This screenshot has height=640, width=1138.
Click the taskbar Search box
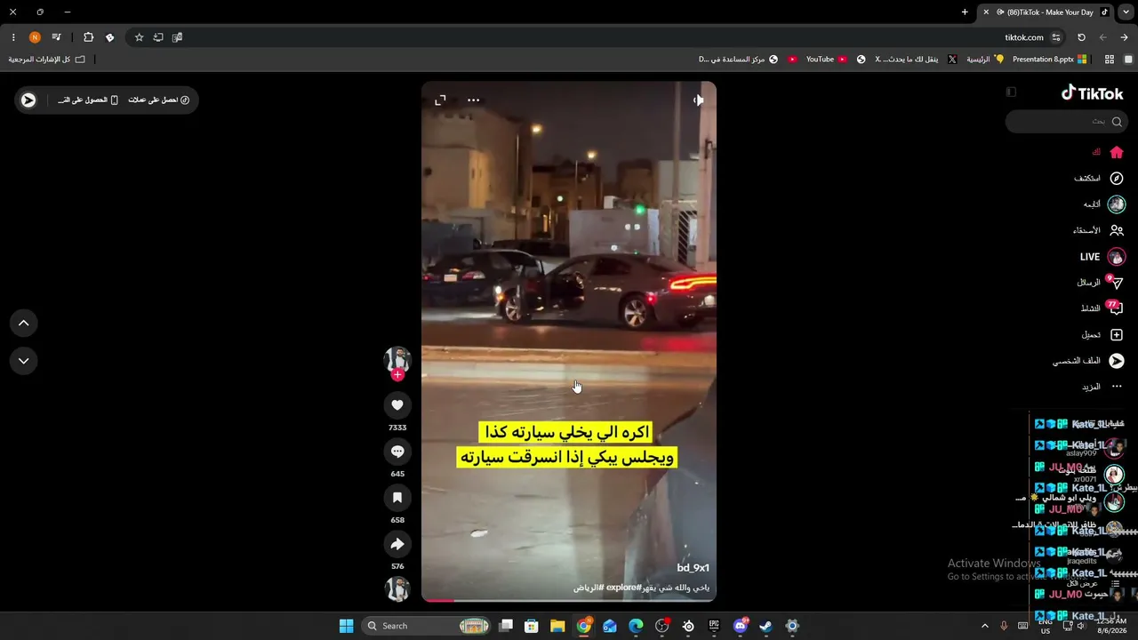click(425, 626)
